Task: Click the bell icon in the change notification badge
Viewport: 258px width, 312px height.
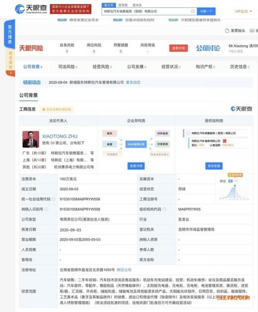Action: [44, 109]
